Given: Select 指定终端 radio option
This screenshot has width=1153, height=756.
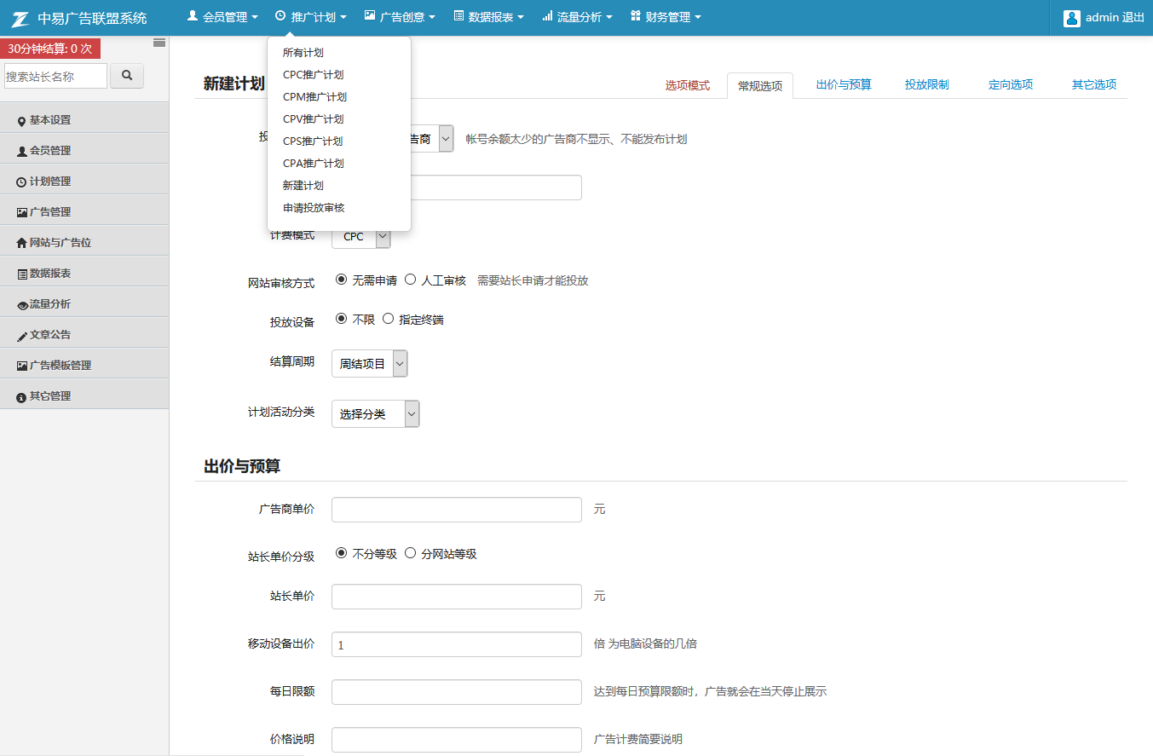Looking at the screenshot, I should [x=389, y=319].
